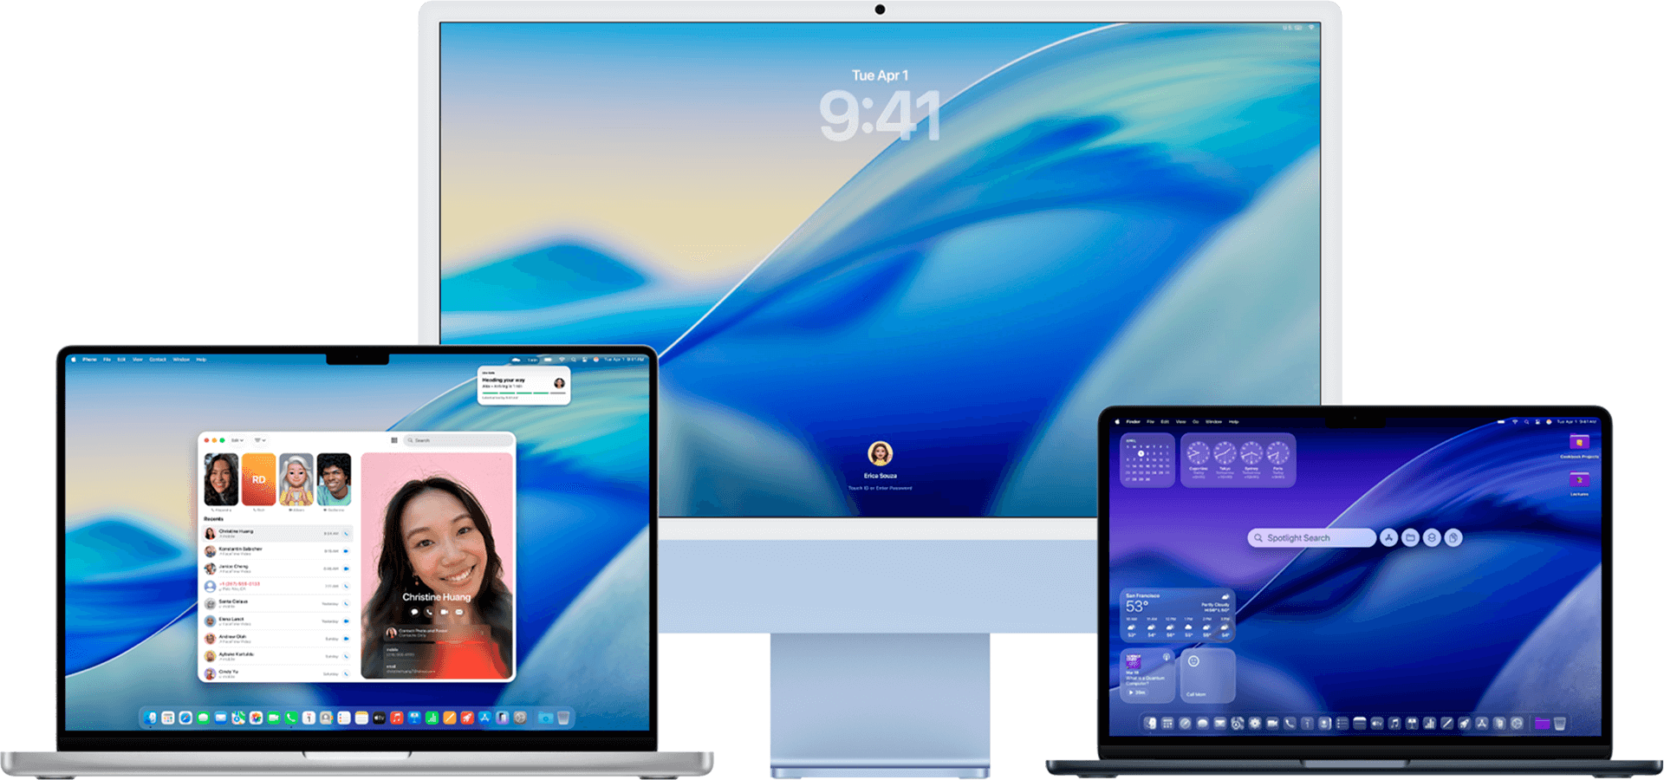Click the Clipboard button beside Spotlight Search
This screenshot has height=780, width=1664.
click(x=1453, y=537)
